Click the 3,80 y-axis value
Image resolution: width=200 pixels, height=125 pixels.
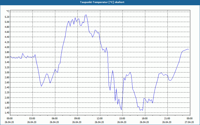pos(7,52)
